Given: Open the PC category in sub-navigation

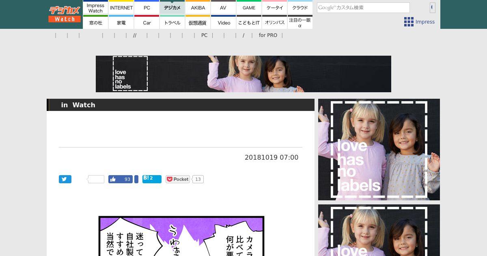Looking at the screenshot, I should point(204,35).
